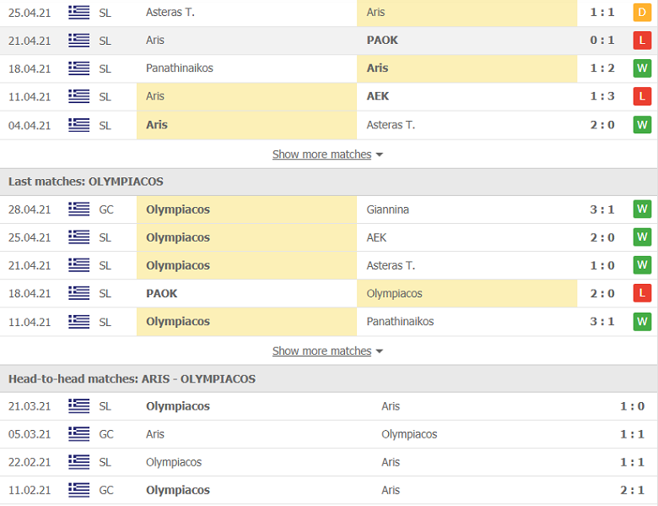Click the GC competition label in the Giannina row
This screenshot has height=506, width=658.
(x=106, y=209)
